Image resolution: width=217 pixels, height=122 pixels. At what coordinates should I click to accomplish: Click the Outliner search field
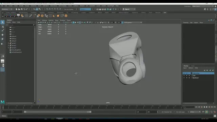(21, 25)
